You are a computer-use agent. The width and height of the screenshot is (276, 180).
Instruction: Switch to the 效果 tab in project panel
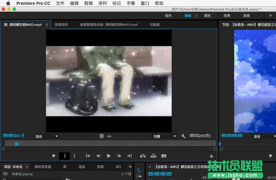(x=100, y=166)
